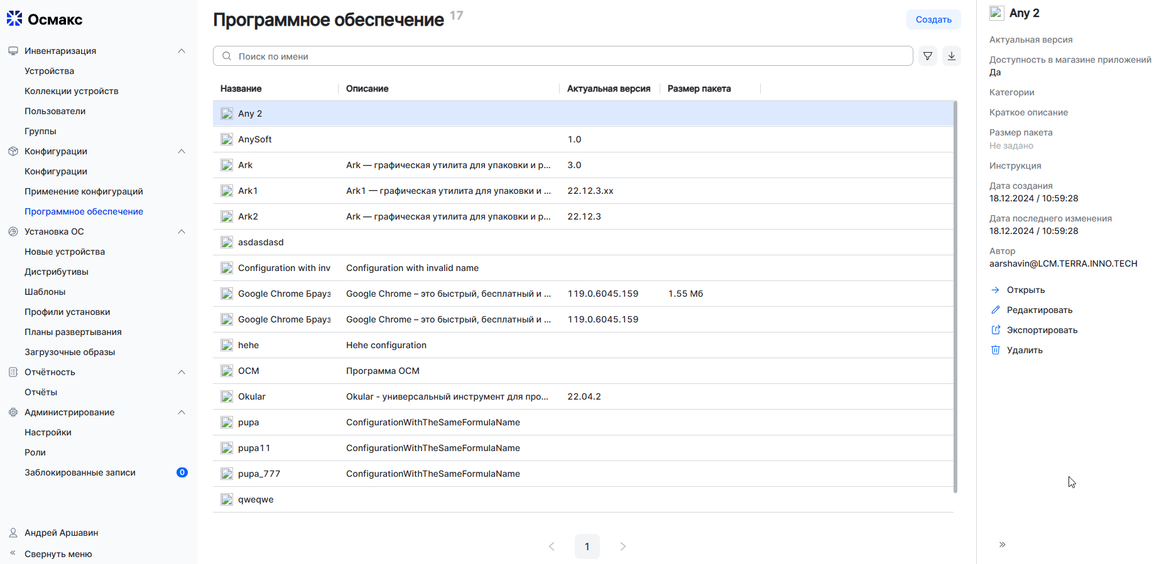Screen dimensions: 1164x564
Task: Open Устройства in the sidebar
Action: (x=49, y=71)
